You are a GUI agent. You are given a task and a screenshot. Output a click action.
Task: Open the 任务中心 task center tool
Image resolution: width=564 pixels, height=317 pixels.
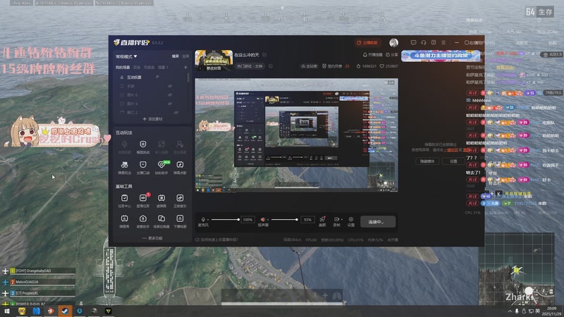click(x=125, y=201)
